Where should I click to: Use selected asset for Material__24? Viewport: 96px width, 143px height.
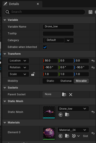(x=61, y=136)
